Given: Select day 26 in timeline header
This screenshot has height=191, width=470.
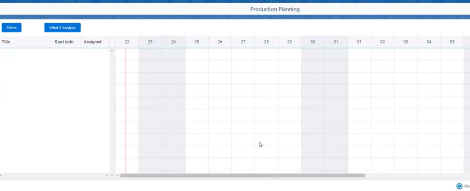Looking at the screenshot, I should coord(220,42).
